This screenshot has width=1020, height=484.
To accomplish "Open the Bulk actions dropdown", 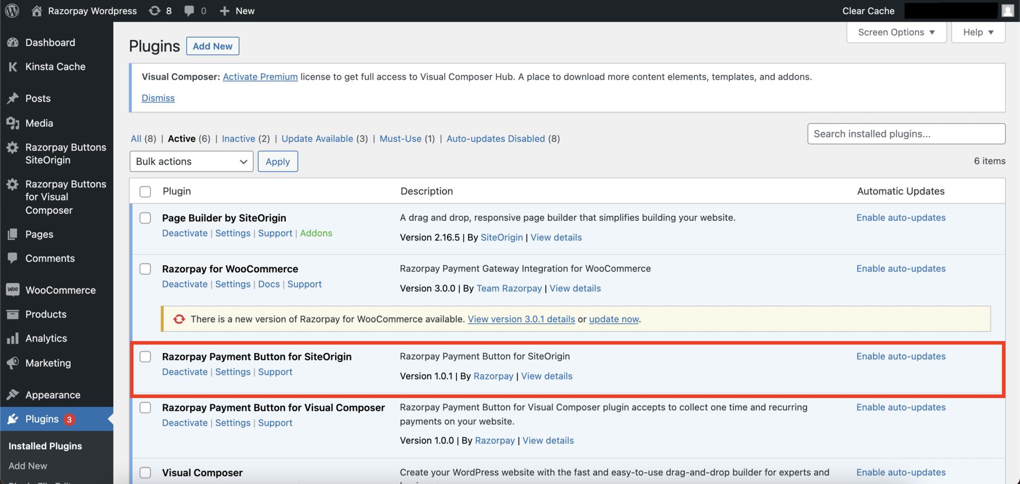I will (x=191, y=161).
